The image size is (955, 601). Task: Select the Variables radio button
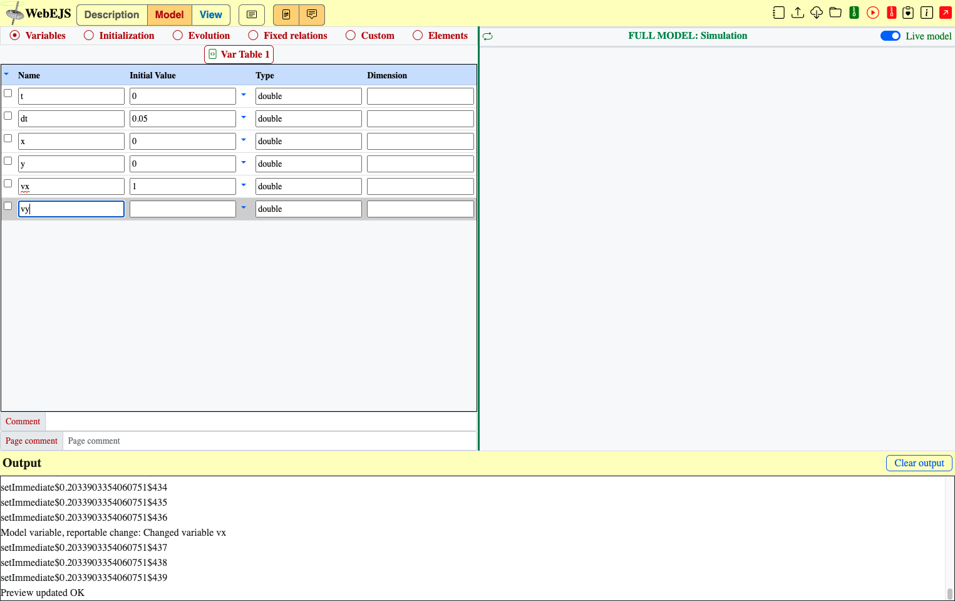15,36
